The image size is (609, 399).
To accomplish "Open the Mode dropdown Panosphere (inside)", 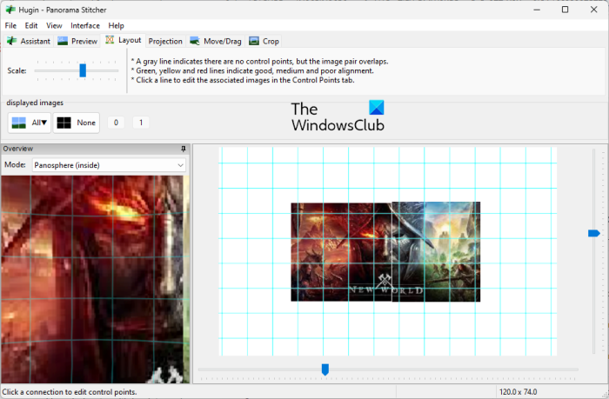I will (109, 165).
